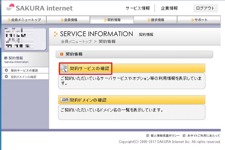Click the description text ご契約いただいているサーバサービス

pos(131,80)
